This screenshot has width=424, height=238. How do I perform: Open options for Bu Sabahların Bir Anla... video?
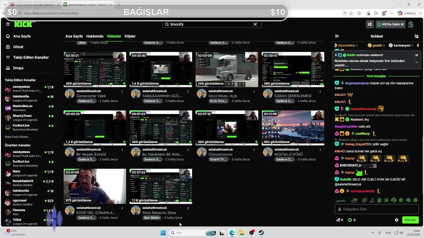188,150
